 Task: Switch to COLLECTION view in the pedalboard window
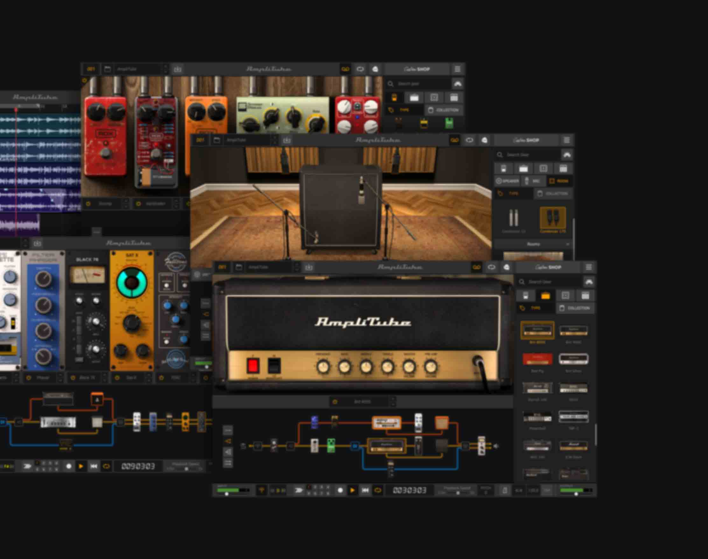coord(444,110)
